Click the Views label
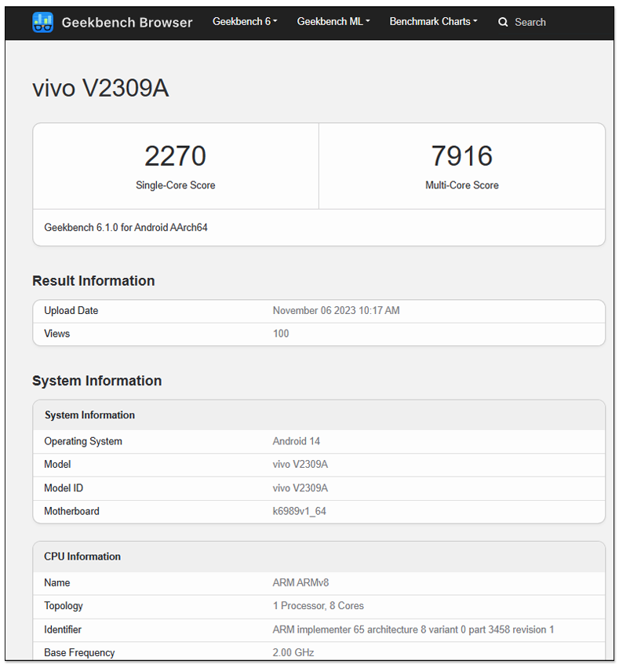The height and width of the screenshot is (668, 619). [57, 334]
